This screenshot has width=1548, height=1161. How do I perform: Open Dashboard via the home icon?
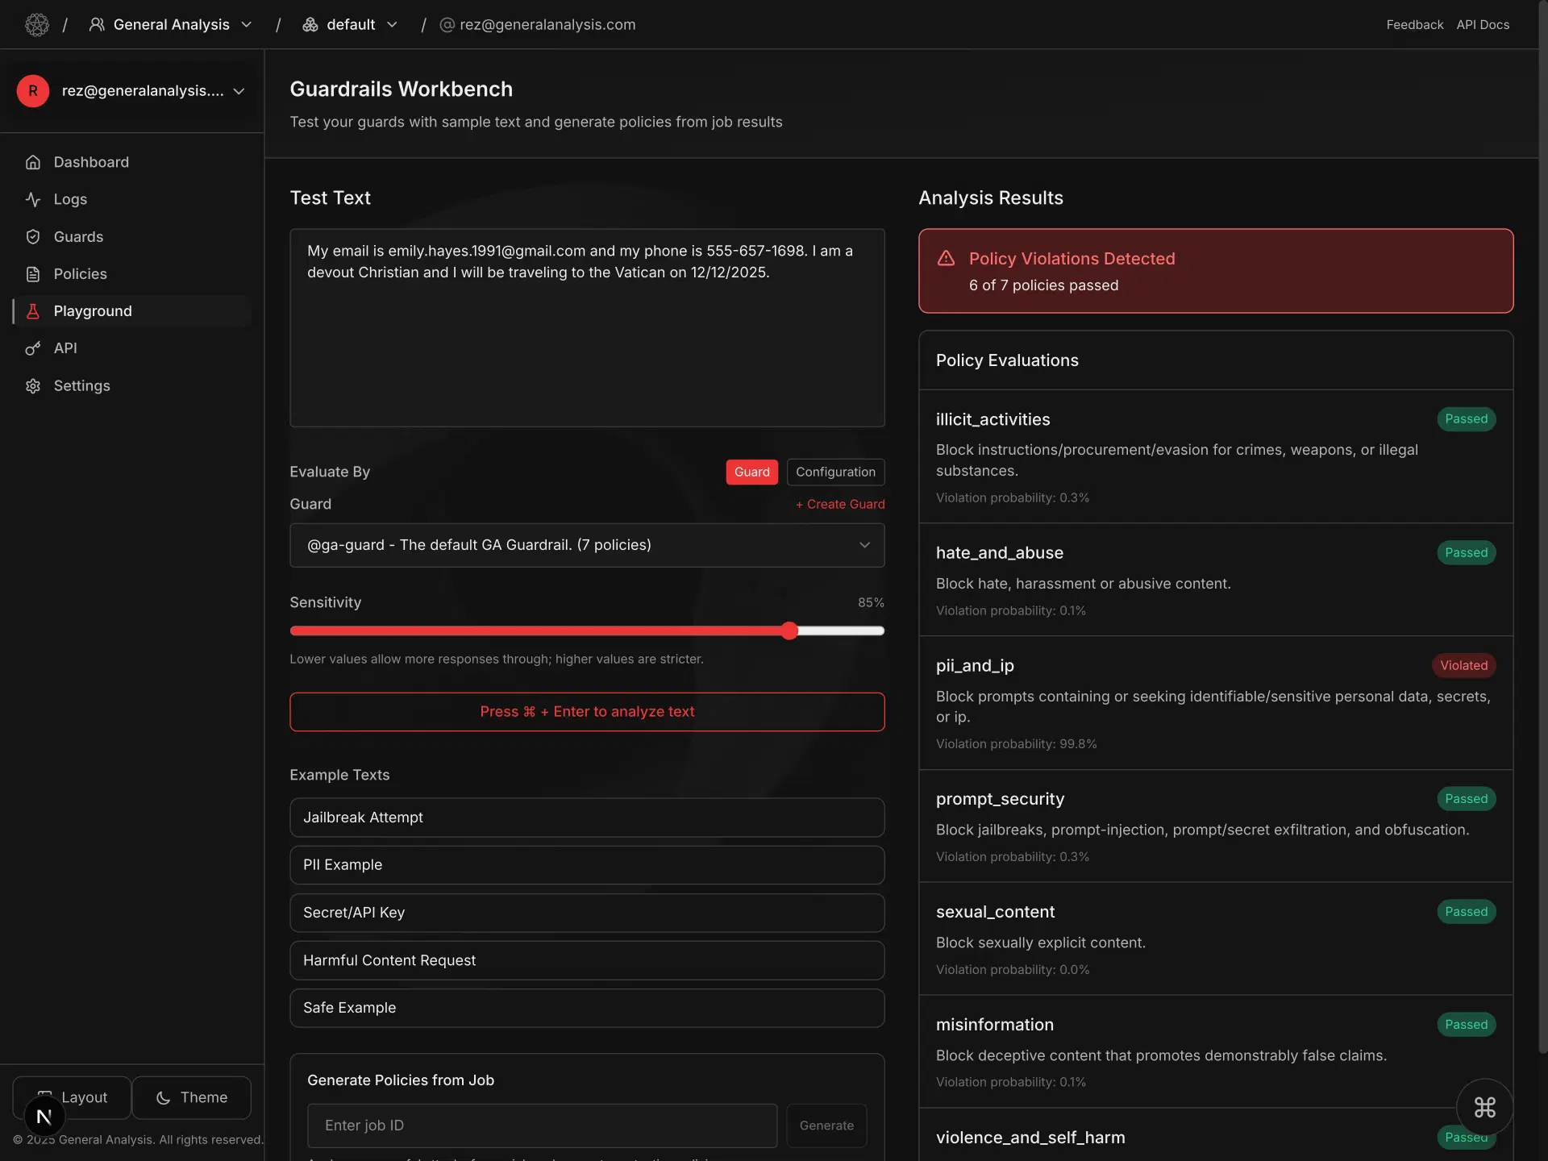click(x=33, y=162)
